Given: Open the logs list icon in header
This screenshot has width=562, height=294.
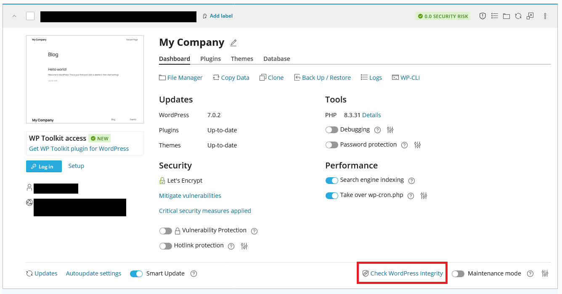Looking at the screenshot, I should (495, 16).
